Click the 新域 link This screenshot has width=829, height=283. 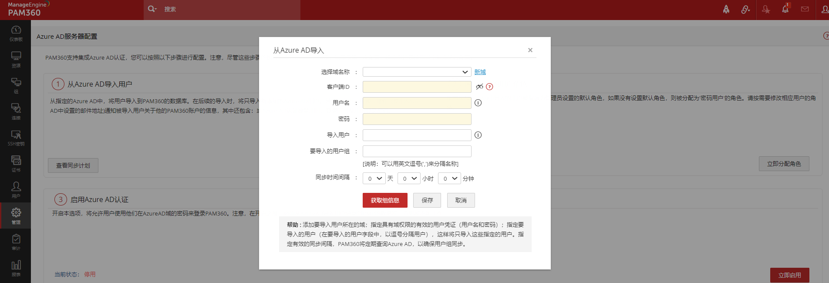(480, 72)
